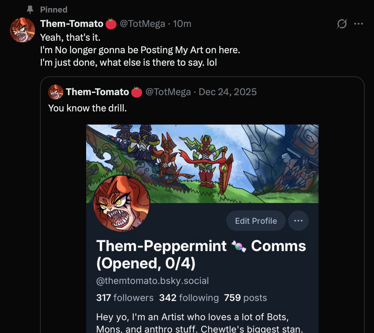Open the Dec 24, 2025 quoted post date
The height and width of the screenshot is (333, 374).
[x=228, y=92]
